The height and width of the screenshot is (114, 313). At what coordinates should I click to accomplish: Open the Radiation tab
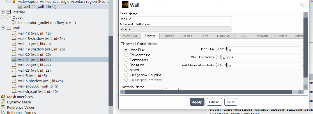coord(168,36)
